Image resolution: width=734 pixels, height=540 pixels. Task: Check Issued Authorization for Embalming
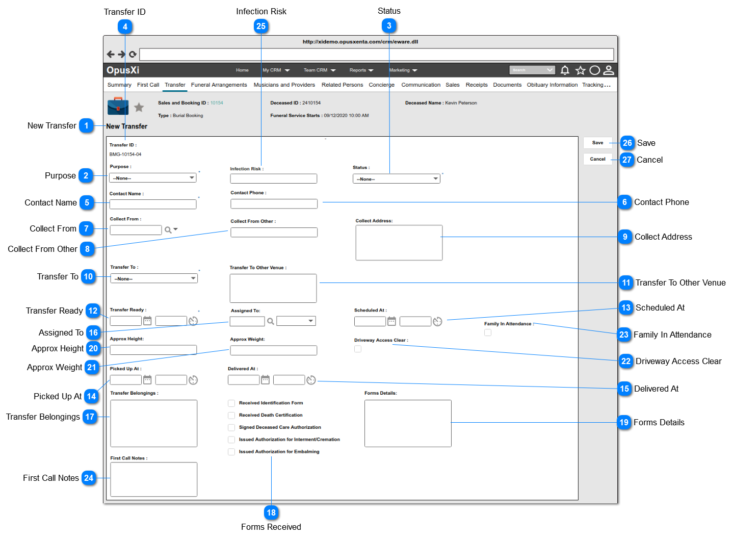231,452
